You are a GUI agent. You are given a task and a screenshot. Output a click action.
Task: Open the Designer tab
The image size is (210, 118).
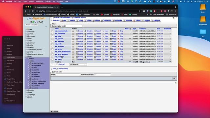click(156, 20)
